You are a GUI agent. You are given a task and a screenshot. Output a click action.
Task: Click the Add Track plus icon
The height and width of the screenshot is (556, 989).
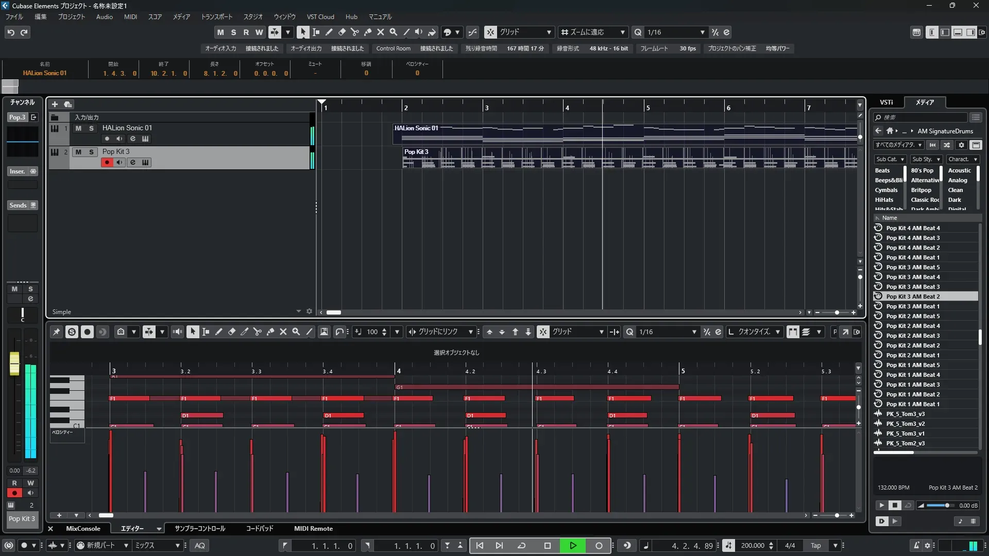point(55,104)
